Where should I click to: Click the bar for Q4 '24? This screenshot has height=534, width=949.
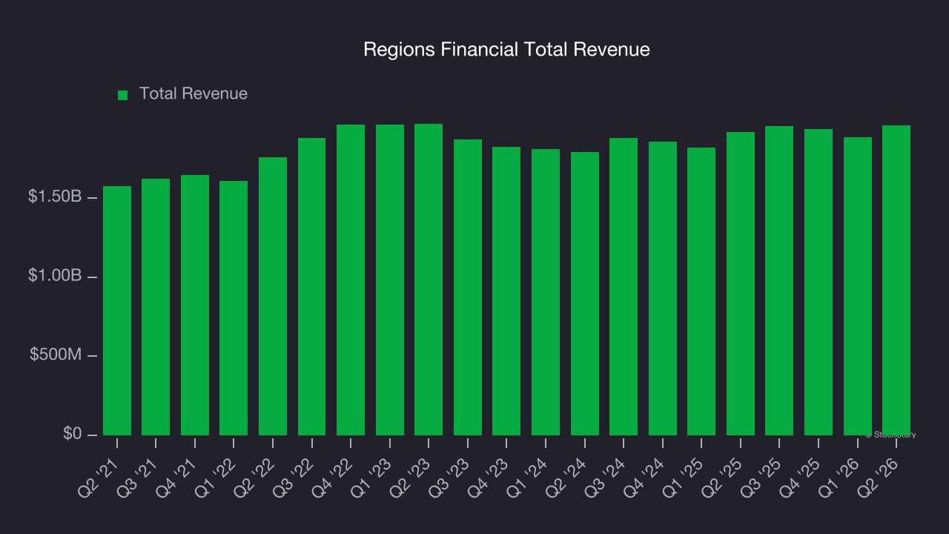pos(663,289)
